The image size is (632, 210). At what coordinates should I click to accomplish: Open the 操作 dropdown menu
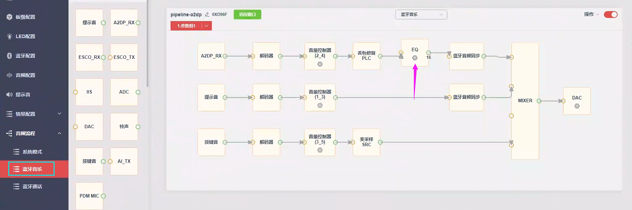click(x=592, y=14)
